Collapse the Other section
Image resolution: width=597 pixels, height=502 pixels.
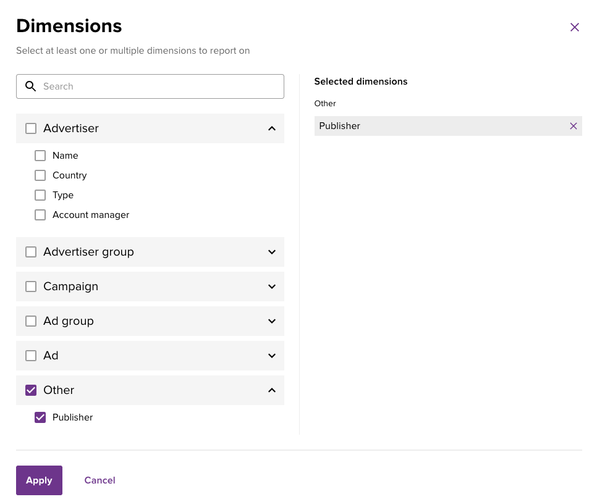[272, 390]
